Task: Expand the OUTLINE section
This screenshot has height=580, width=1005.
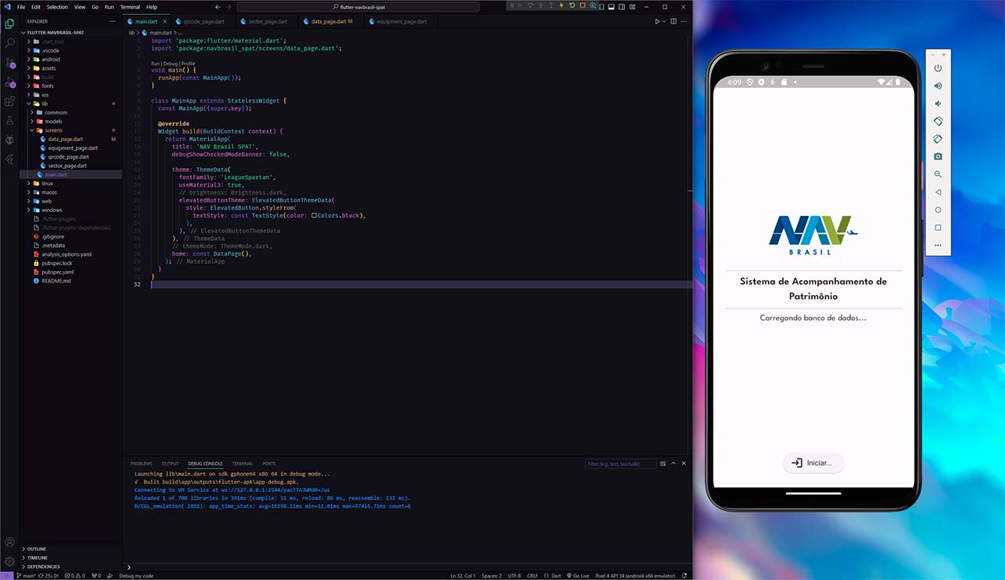Action: 36,549
